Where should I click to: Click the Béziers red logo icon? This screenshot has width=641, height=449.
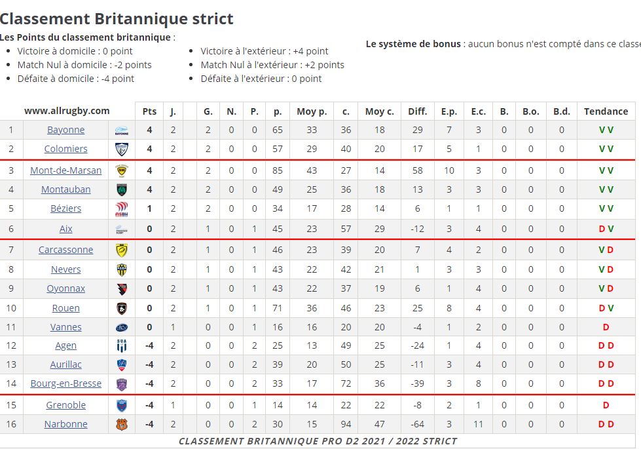tap(122, 208)
